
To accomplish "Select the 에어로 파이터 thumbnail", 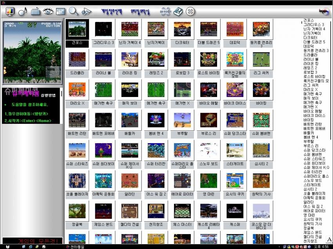I will pos(182,181).
